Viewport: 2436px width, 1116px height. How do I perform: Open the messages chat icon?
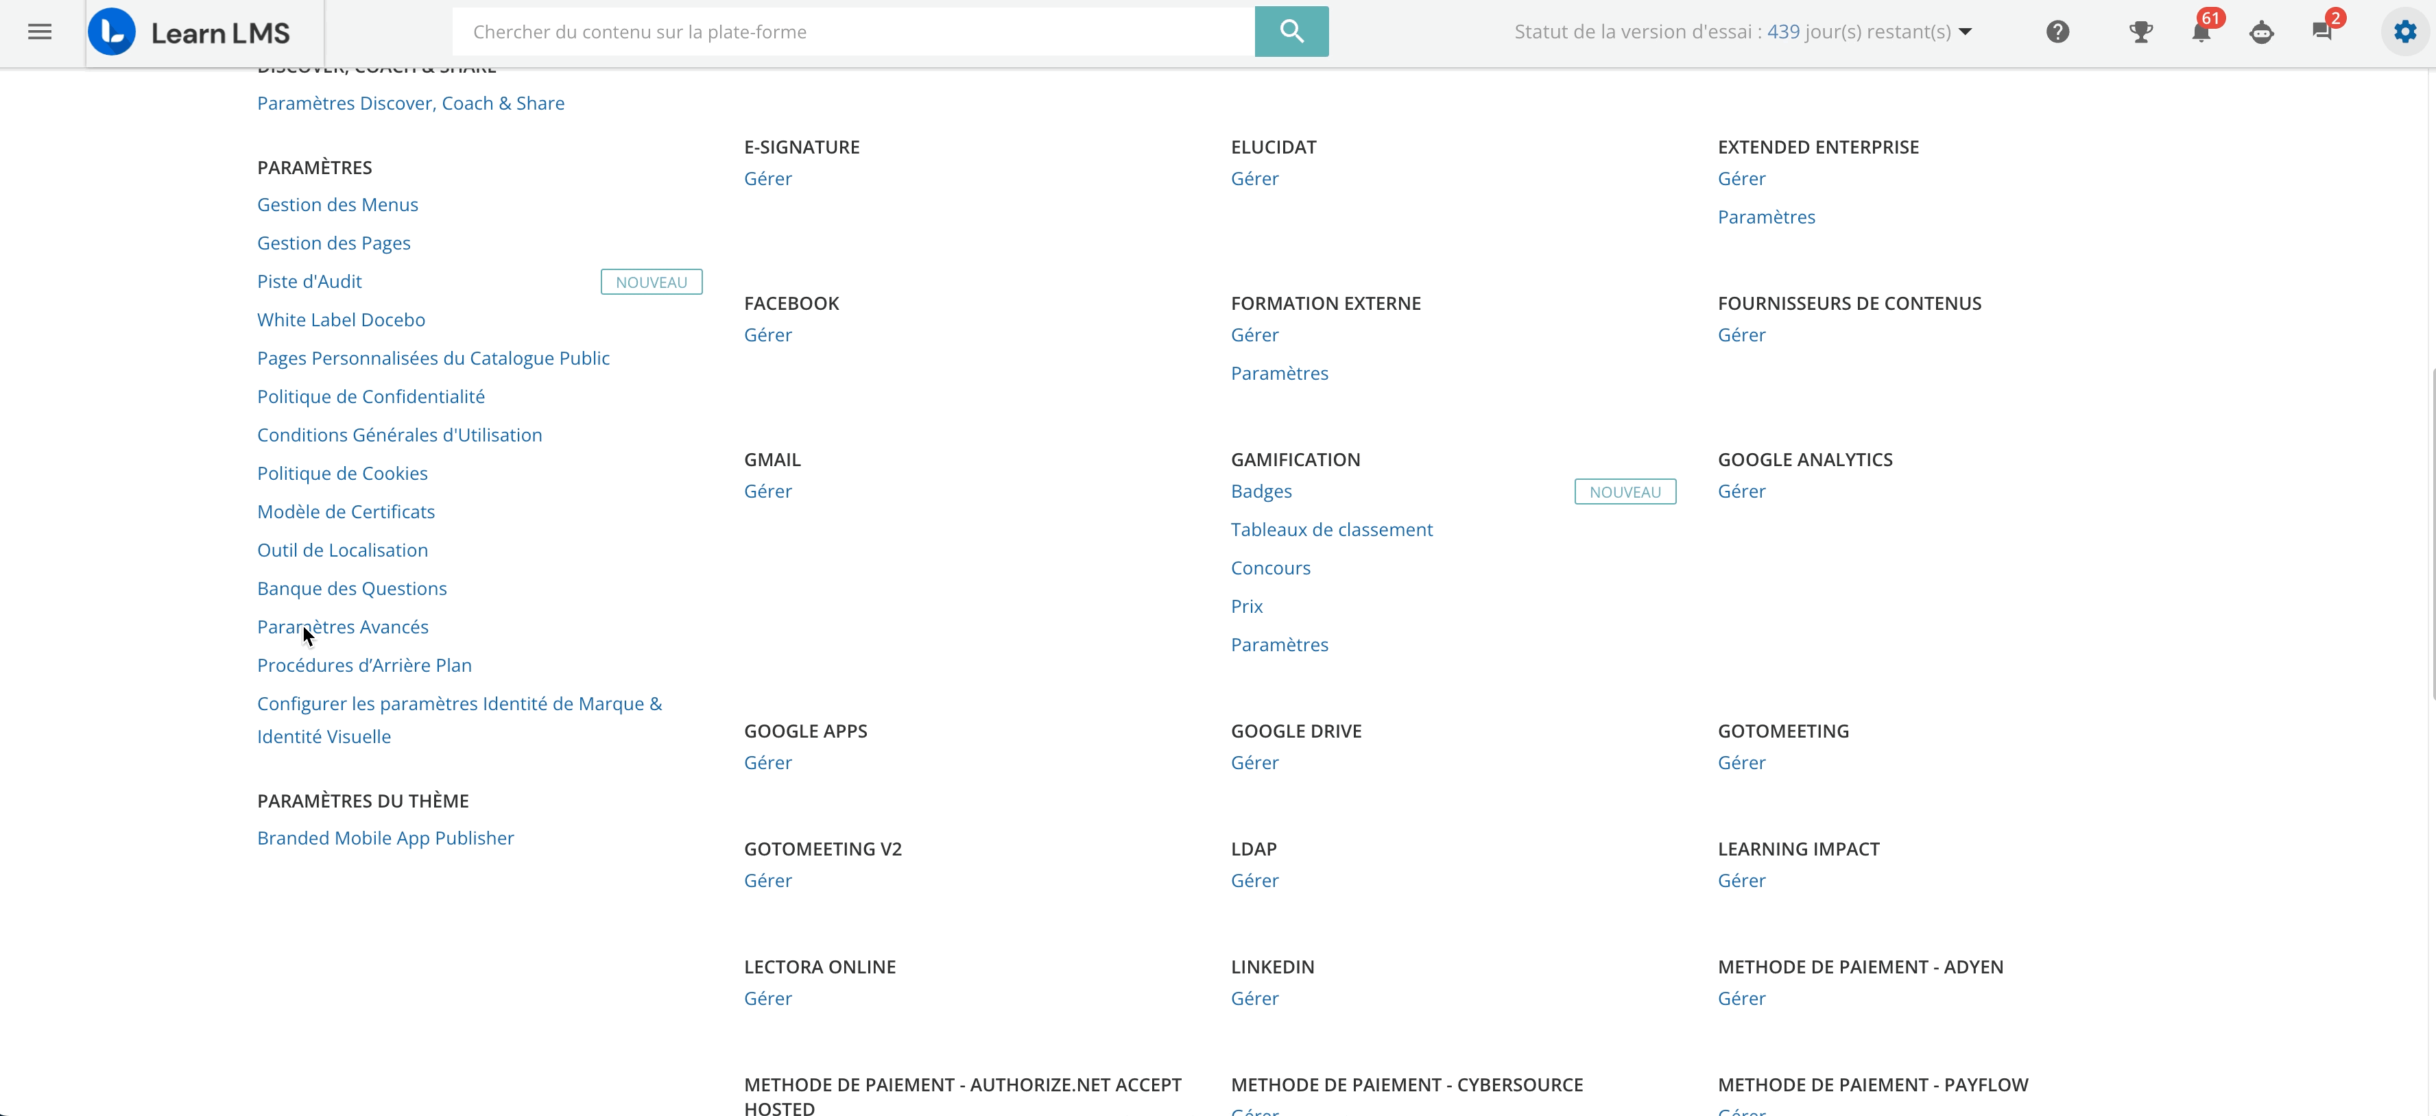point(2321,32)
